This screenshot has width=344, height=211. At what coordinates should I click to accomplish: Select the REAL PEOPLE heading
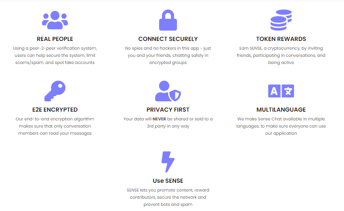click(55, 39)
